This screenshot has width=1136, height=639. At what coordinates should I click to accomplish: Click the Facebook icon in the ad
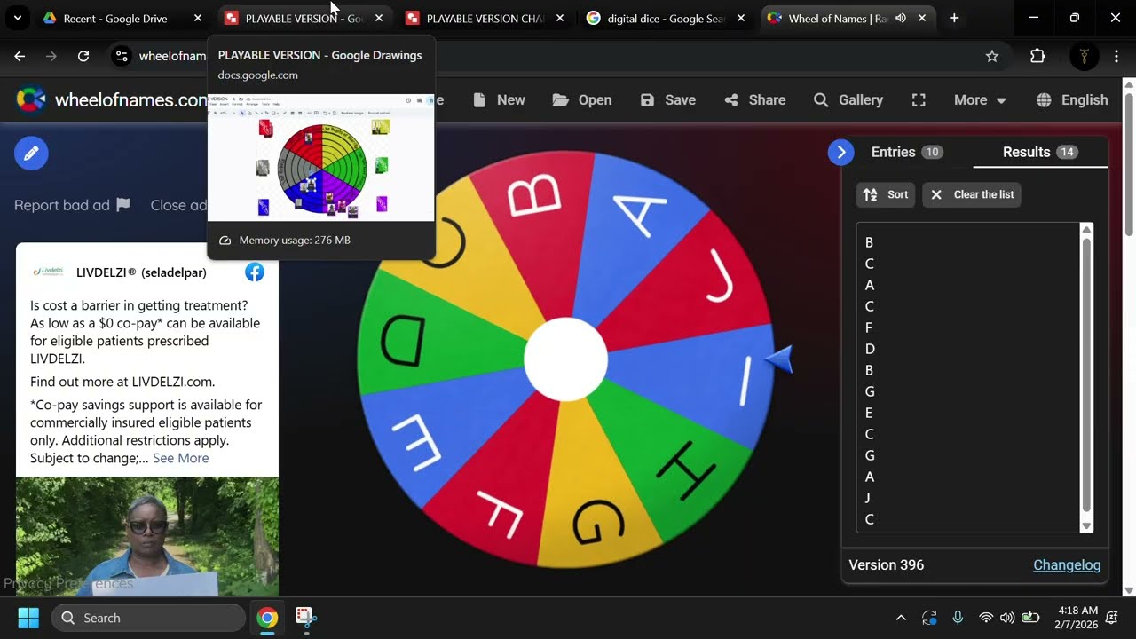pos(255,272)
